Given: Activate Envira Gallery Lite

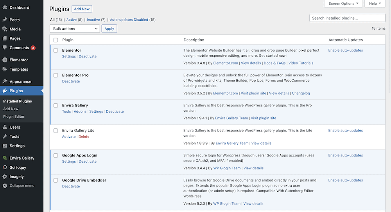Looking at the screenshot, I should point(69,137).
